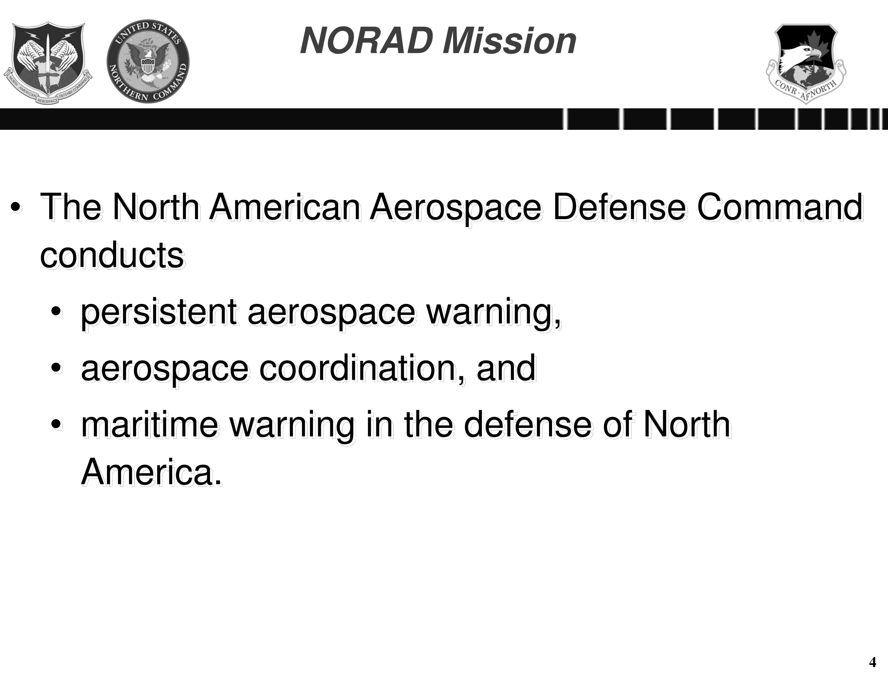
Task: Click the slide number 4
Action: point(872,662)
